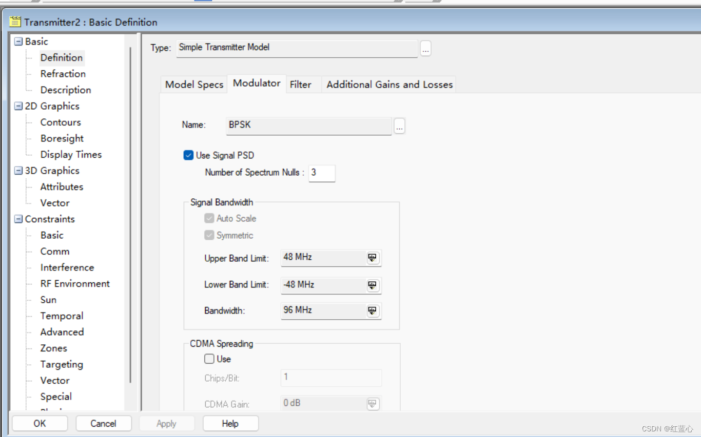Viewport: 701px width, 437px height.
Task: Collapse the Constraints tree node
Action: 18,219
